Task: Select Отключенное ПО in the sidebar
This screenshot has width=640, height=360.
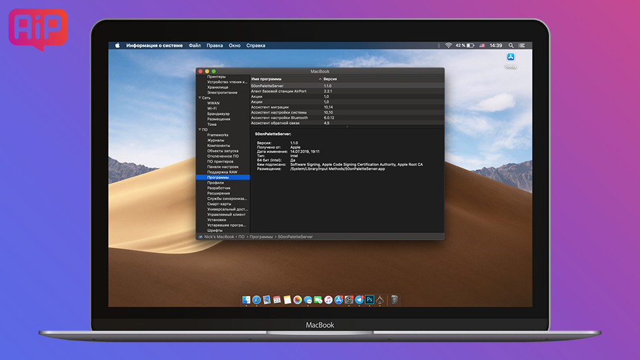Action: [x=223, y=156]
